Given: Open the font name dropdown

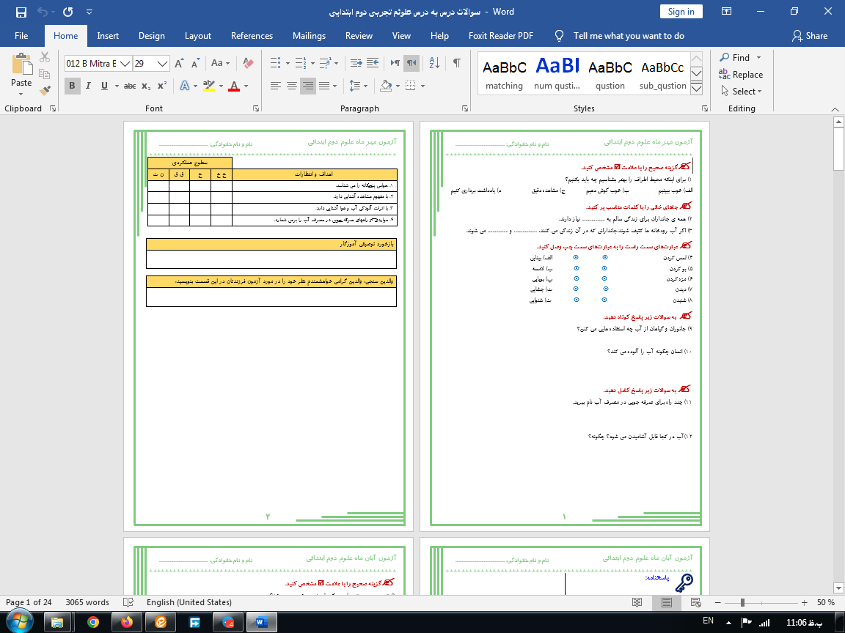Looking at the screenshot, I should point(125,64).
